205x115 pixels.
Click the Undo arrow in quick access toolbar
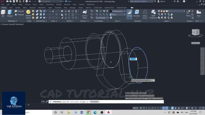pos(30,1)
